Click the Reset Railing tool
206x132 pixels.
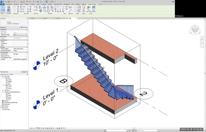[x=94, y=9]
